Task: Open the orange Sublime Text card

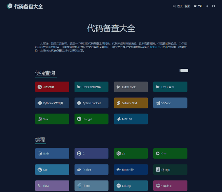Action: [x=131, y=103]
